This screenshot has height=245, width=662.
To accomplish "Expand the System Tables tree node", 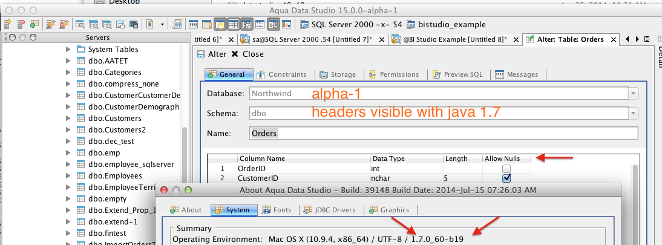I will (68, 50).
